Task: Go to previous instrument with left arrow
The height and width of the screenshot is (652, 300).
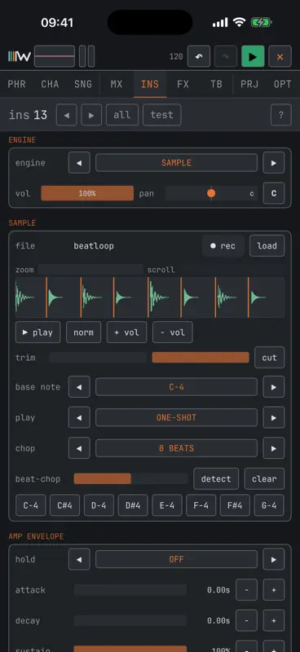Action: [x=67, y=115]
